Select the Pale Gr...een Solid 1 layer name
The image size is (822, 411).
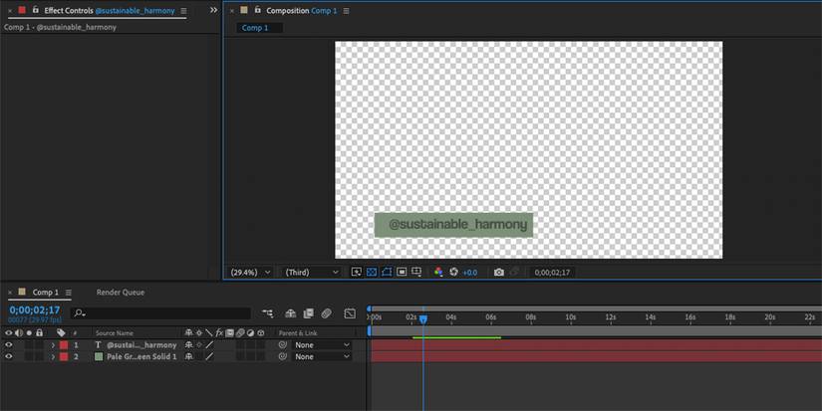141,356
